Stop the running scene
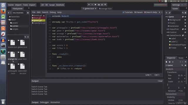 [95, 5]
